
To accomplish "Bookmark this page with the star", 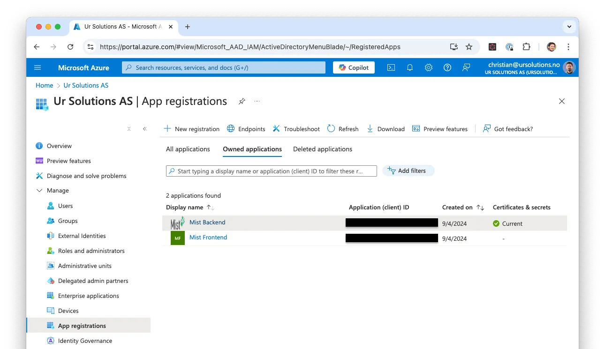I will [x=469, y=47].
